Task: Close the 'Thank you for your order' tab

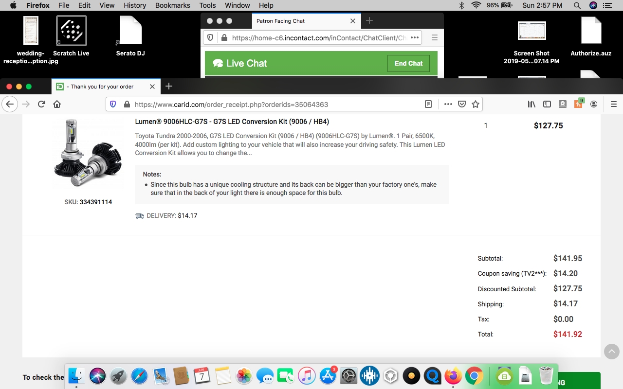Action: point(152,87)
